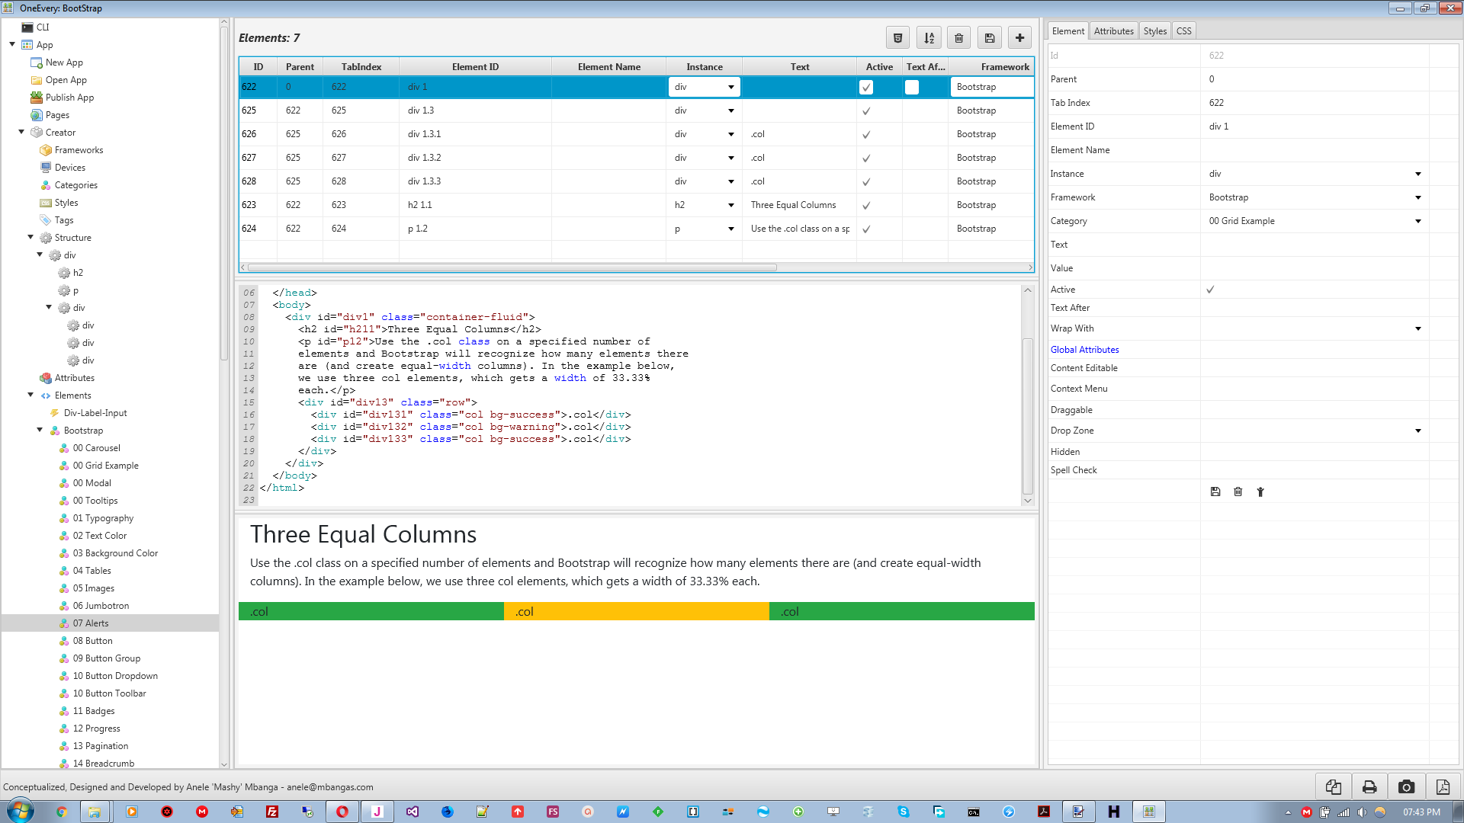Click the trash icon in the elements toolbar
The image size is (1464, 823).
(959, 38)
